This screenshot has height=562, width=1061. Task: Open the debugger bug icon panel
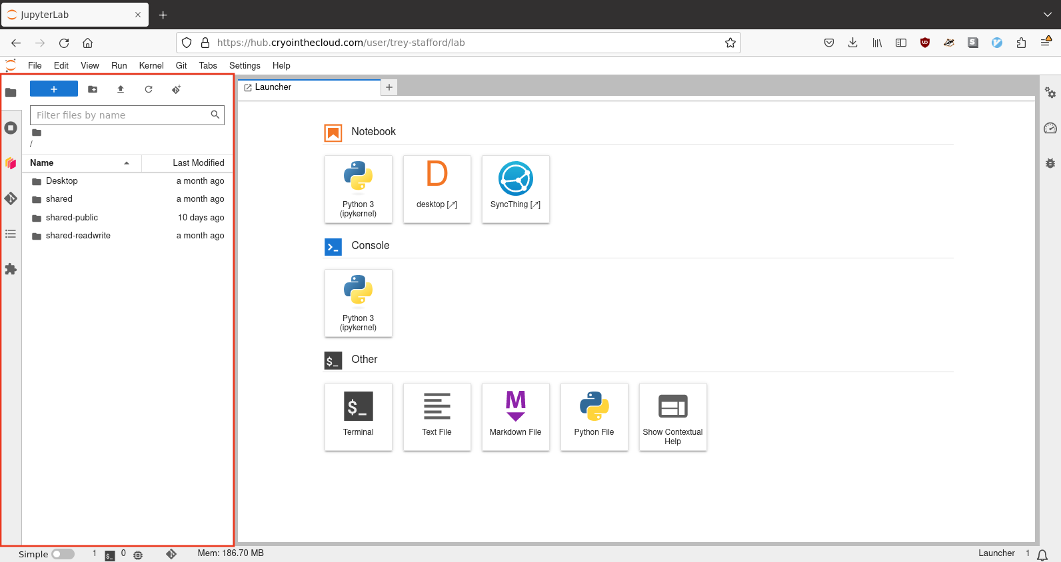tap(1050, 163)
